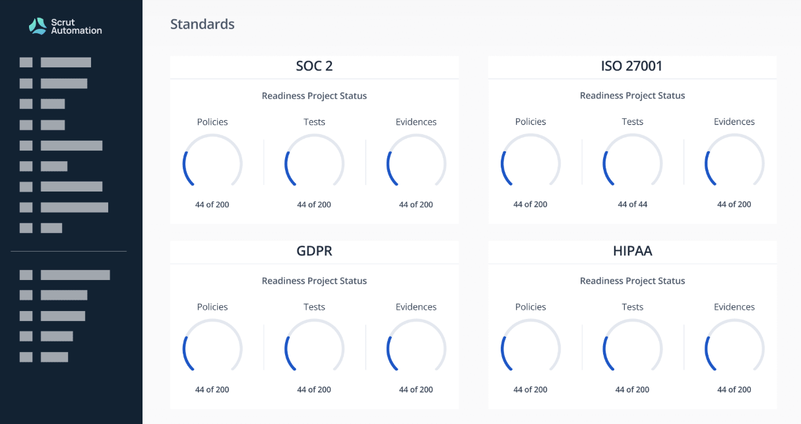Click the ISO 27001 Tests gauge showing 44 of 44
Image resolution: width=801 pixels, height=424 pixels.
pos(632,162)
